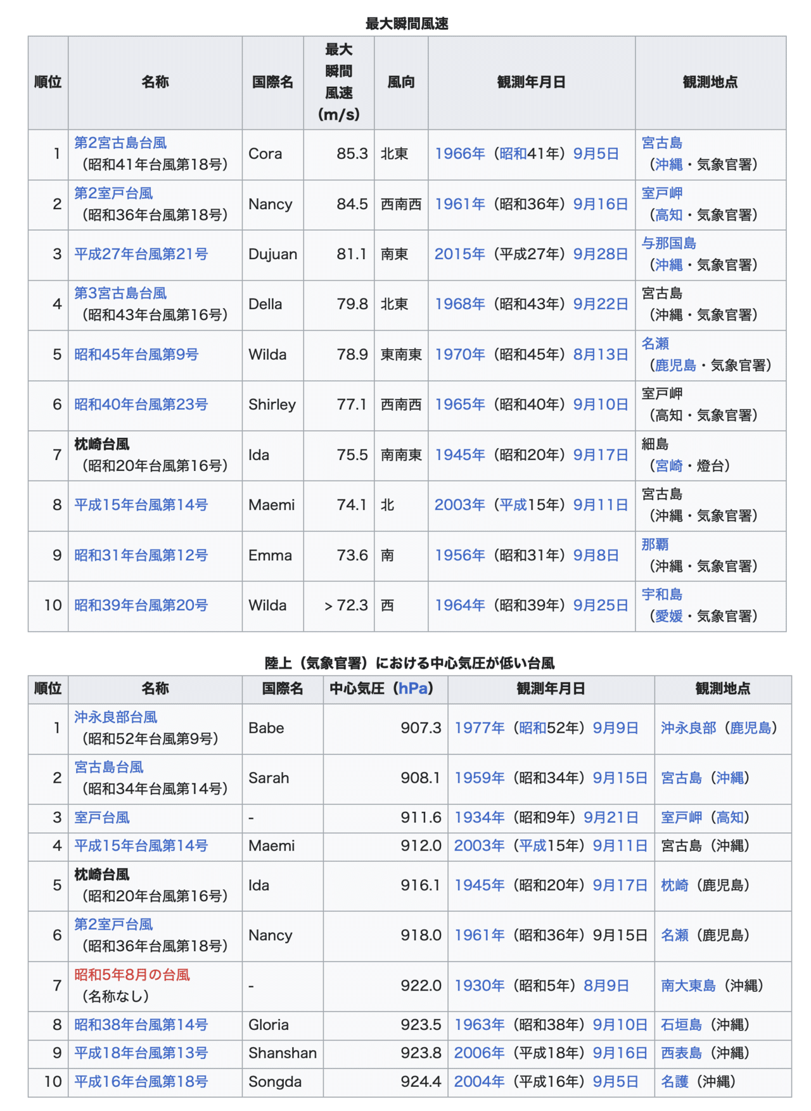This screenshot has height=1111, width=811.
Task: Select the international name Dujuan
Action: (x=272, y=254)
